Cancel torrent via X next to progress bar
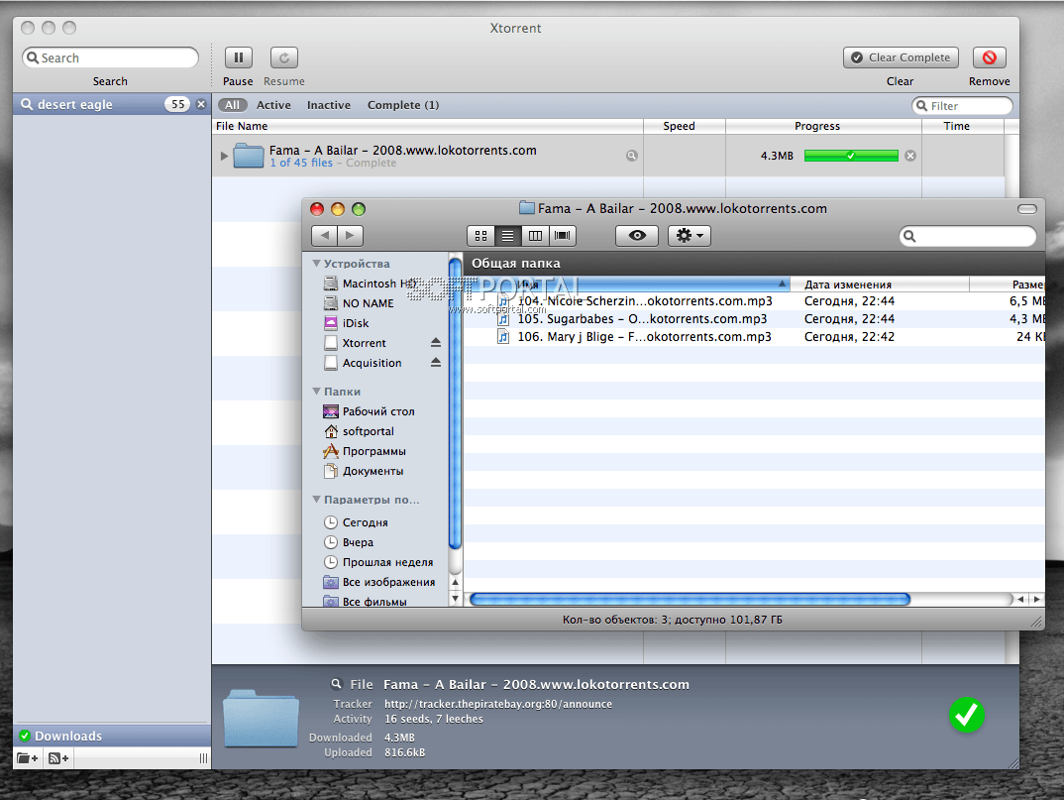 pyautogui.click(x=910, y=156)
